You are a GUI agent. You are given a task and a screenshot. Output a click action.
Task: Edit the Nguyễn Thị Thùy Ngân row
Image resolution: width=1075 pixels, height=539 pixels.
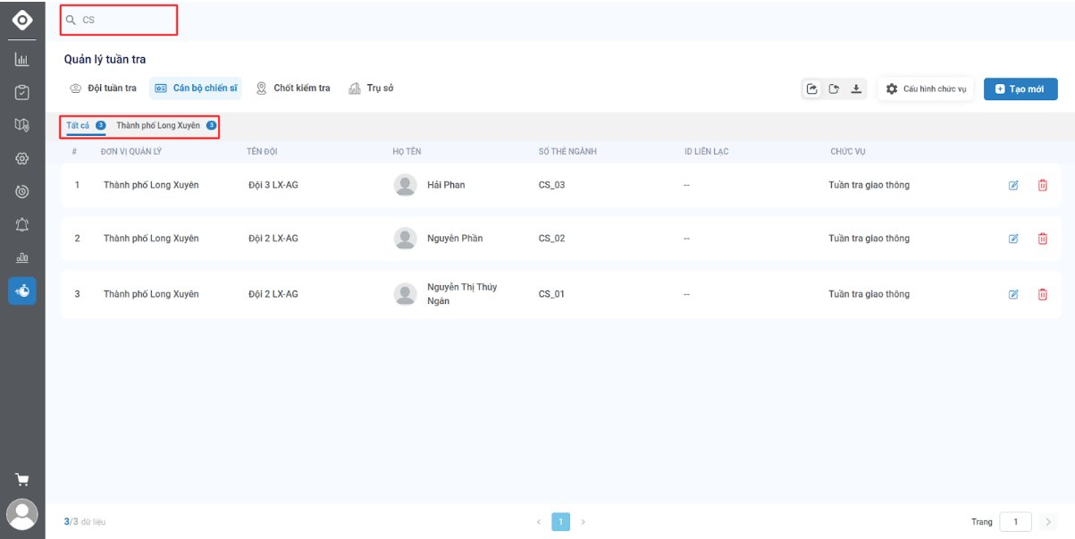[x=1013, y=294]
